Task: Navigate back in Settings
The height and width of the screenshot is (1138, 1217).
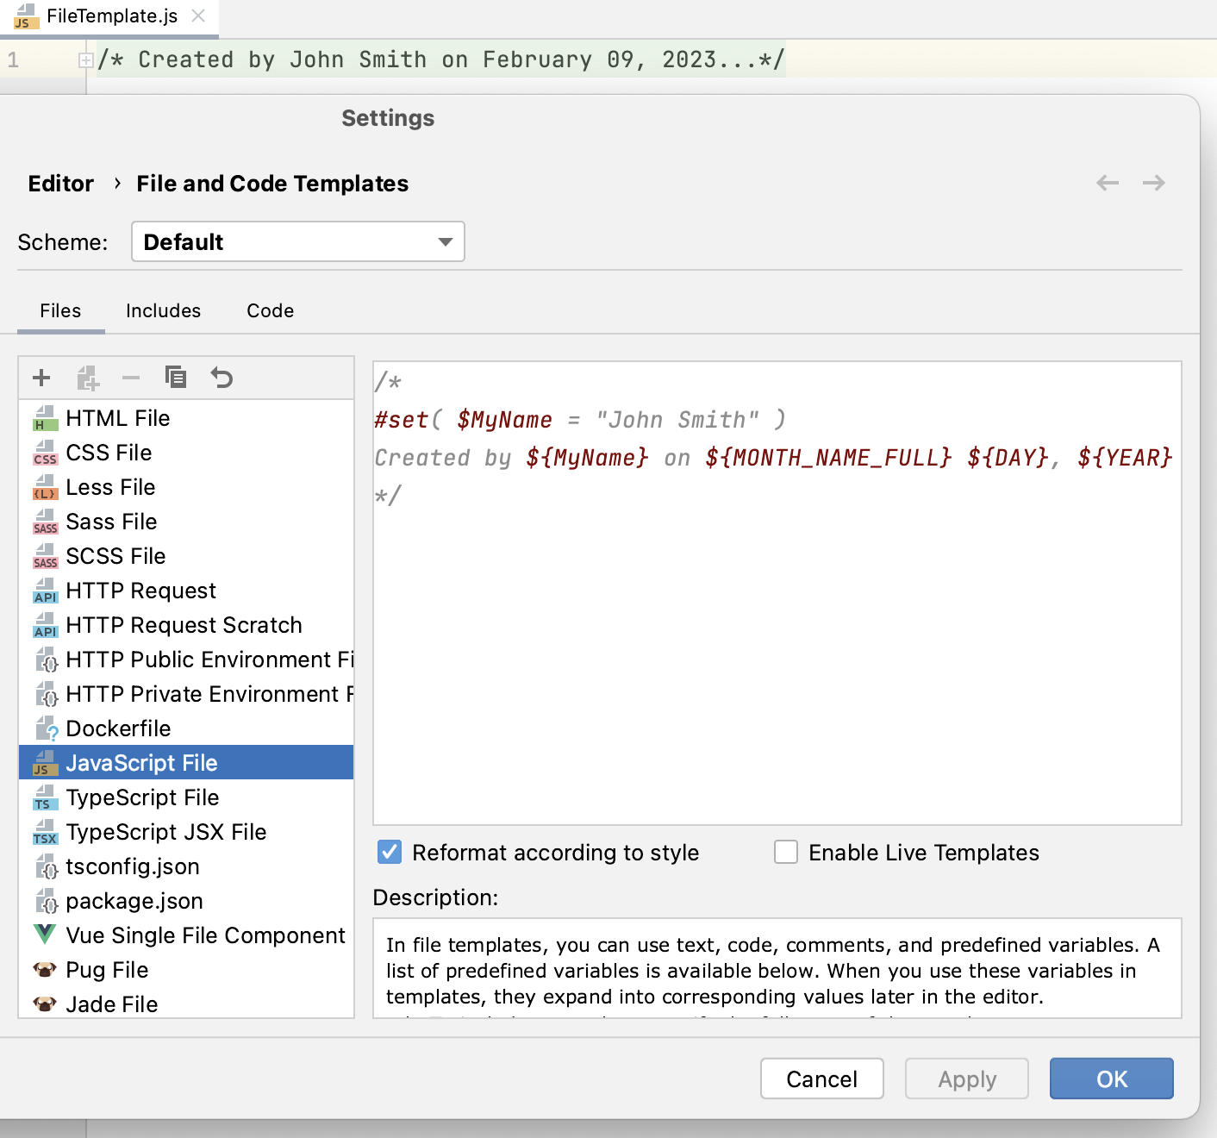Action: click(1107, 183)
